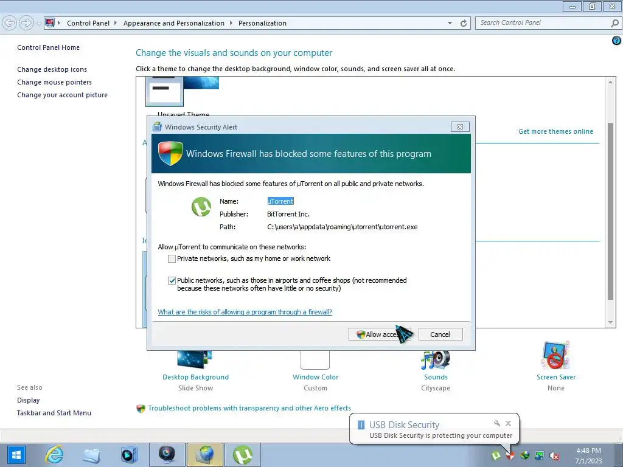Viewport: 623px width, 467px height.
Task: Close the USB Disk Security notification balloon
Action: (x=508, y=423)
